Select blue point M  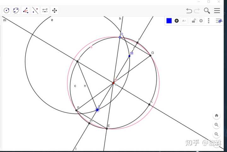tap(130, 56)
